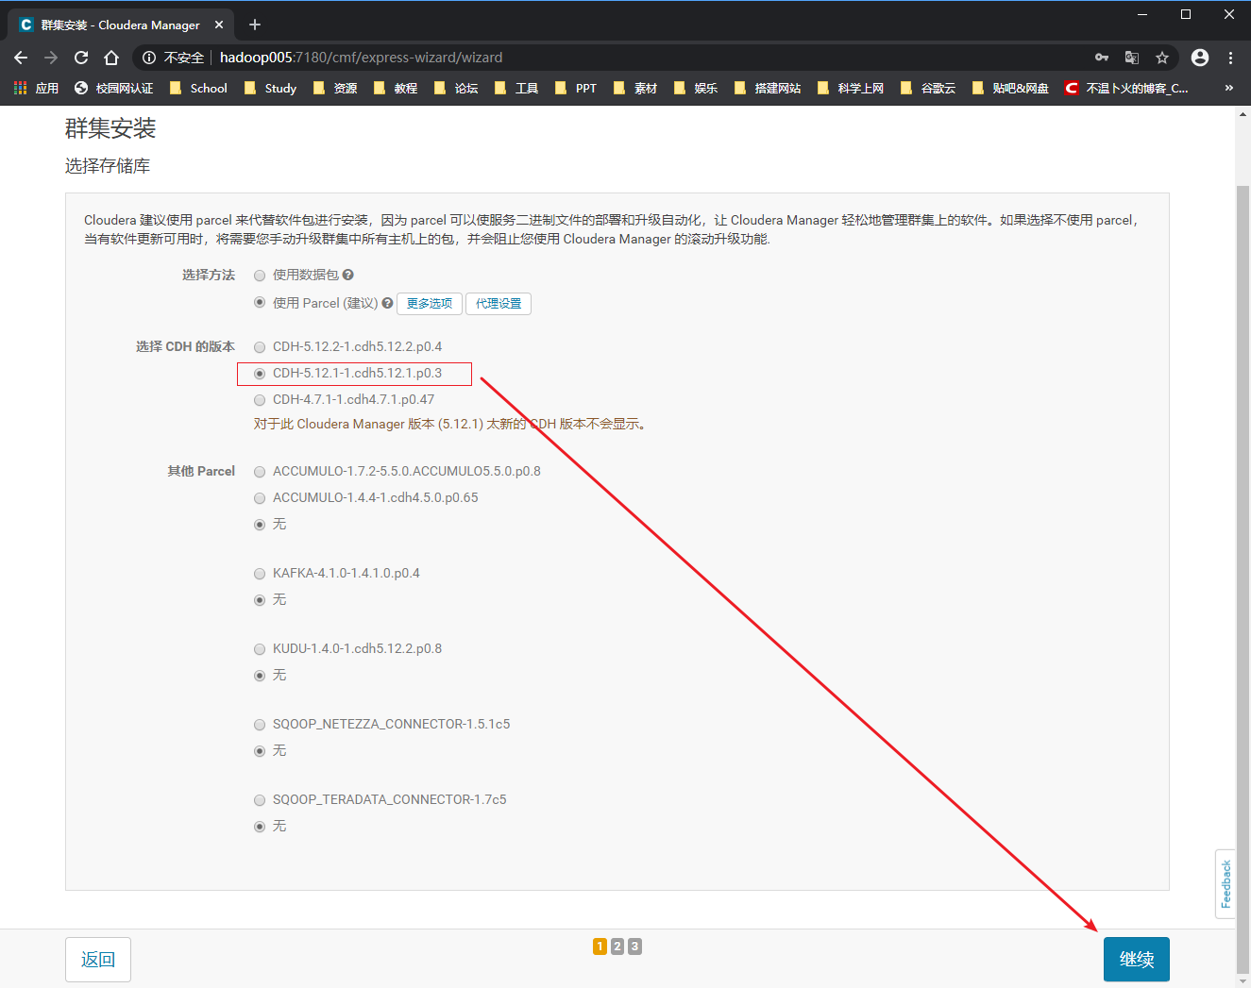Select KAFKA-4.1.0-1.4.1.0.p0.4 parcel
Viewport: 1251px width, 988px height.
(260, 574)
